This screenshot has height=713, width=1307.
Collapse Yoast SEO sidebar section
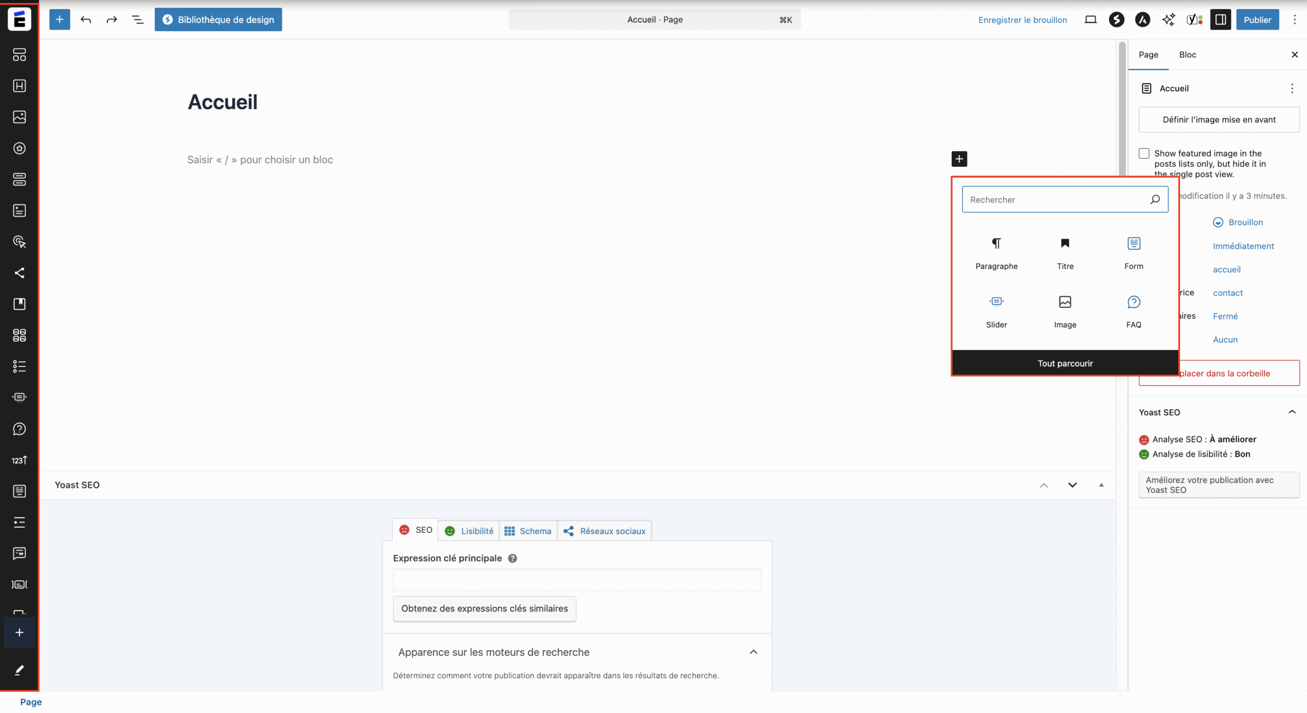(x=1292, y=412)
